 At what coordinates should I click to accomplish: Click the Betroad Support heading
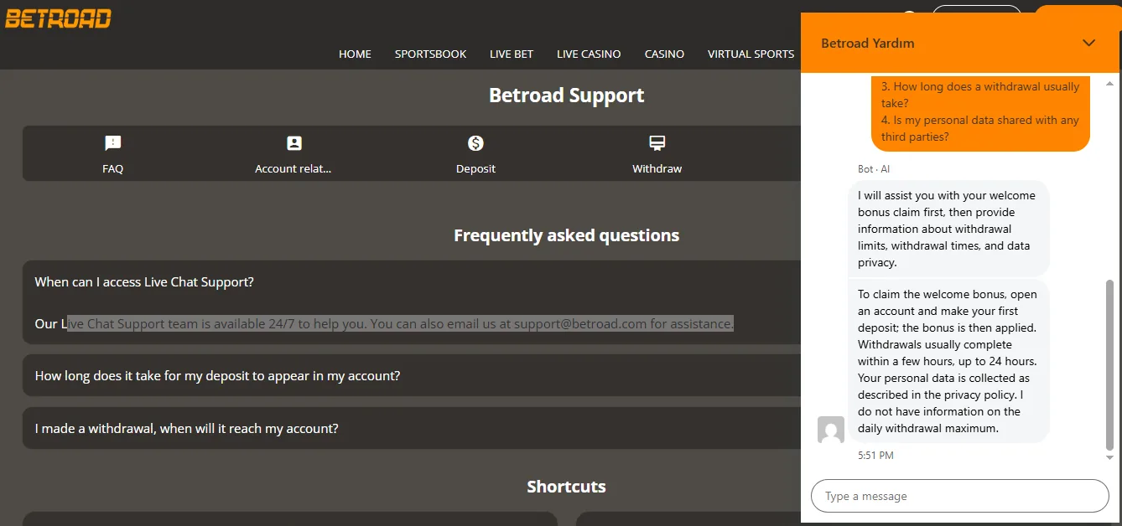coord(567,95)
